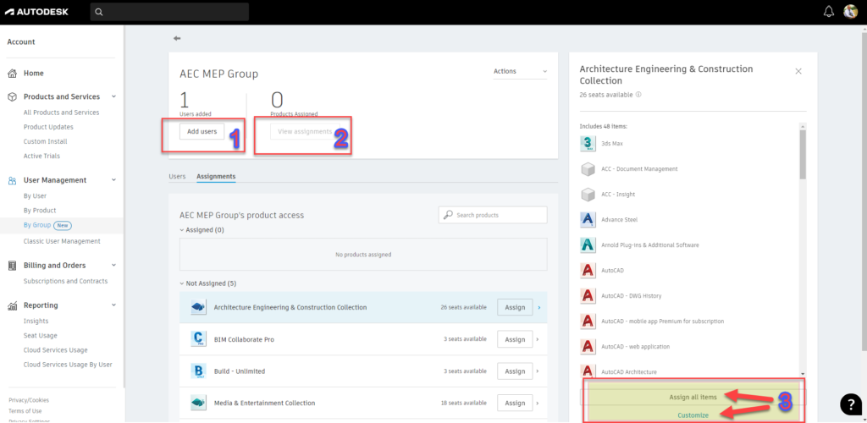
Task: Click the seats available info icon
Action: tap(638, 95)
